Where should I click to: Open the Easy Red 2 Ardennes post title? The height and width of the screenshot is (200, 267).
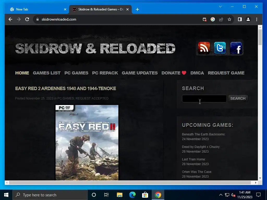point(65,89)
